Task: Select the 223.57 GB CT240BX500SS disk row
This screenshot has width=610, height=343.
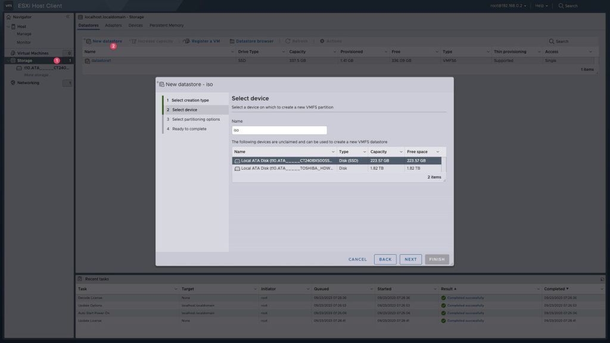Action: tap(337, 161)
